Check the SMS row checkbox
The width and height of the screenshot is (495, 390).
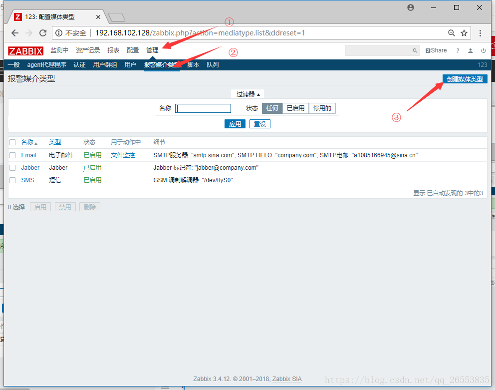[12, 180]
